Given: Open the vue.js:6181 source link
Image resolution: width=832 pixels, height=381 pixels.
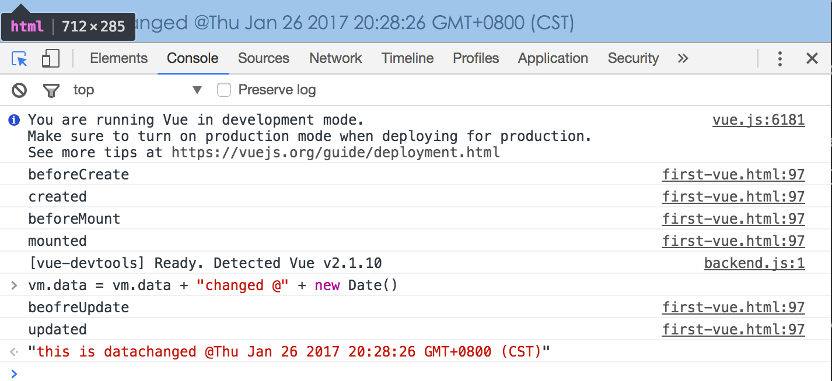Looking at the screenshot, I should [758, 121].
